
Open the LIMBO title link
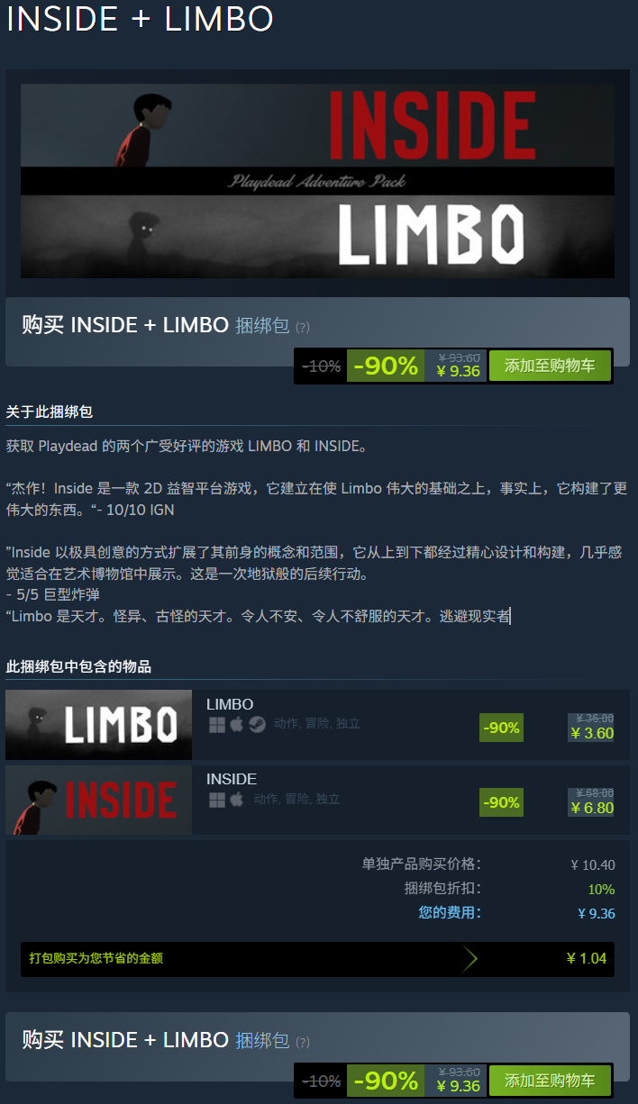click(x=230, y=704)
